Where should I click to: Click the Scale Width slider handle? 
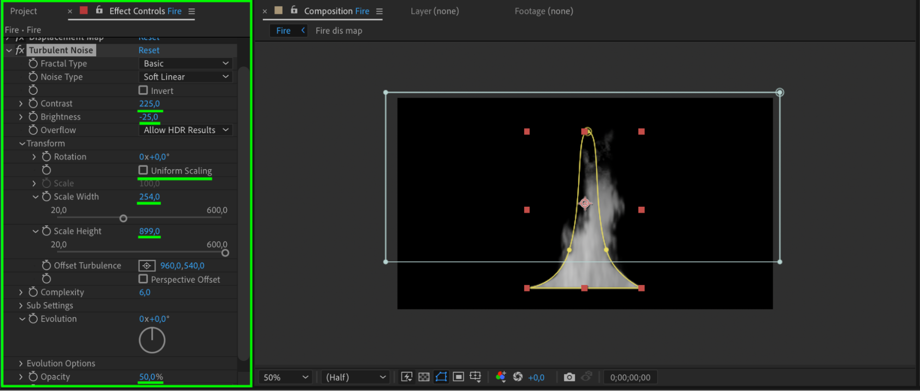123,218
